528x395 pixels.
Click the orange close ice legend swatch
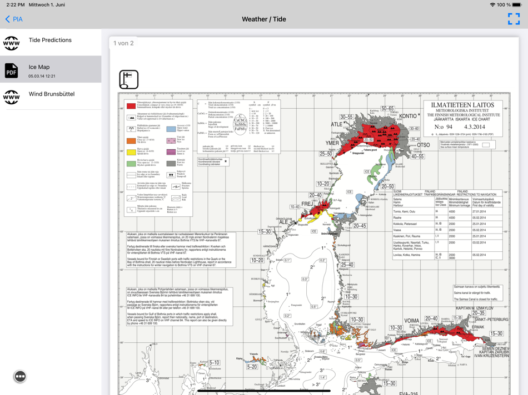(x=131, y=140)
